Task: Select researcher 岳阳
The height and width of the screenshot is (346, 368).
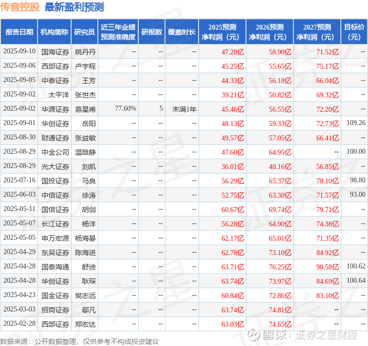Action: tap(89, 124)
